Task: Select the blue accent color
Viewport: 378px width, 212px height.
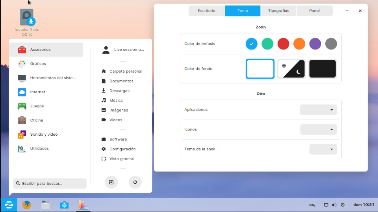Action: click(x=252, y=44)
